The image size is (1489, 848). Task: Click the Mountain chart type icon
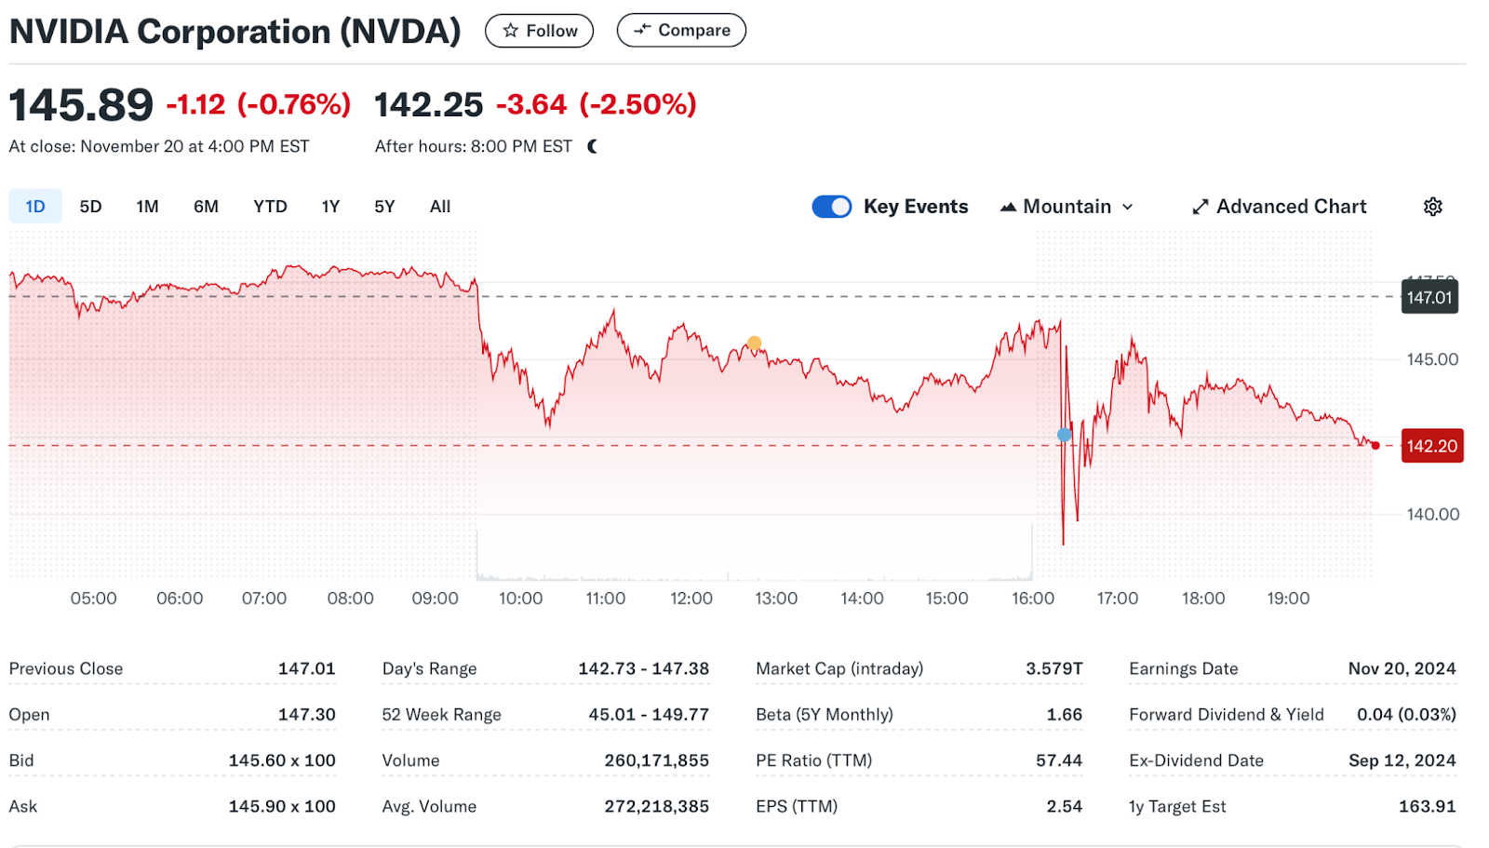1008,207
